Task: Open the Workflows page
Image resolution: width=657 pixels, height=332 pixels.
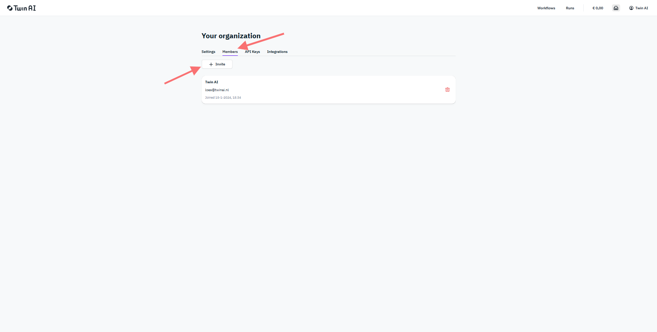Action: click(546, 8)
